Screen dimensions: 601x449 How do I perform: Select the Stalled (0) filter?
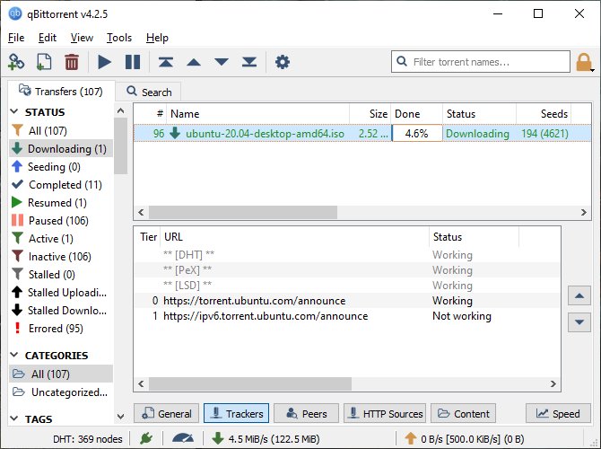(61, 275)
